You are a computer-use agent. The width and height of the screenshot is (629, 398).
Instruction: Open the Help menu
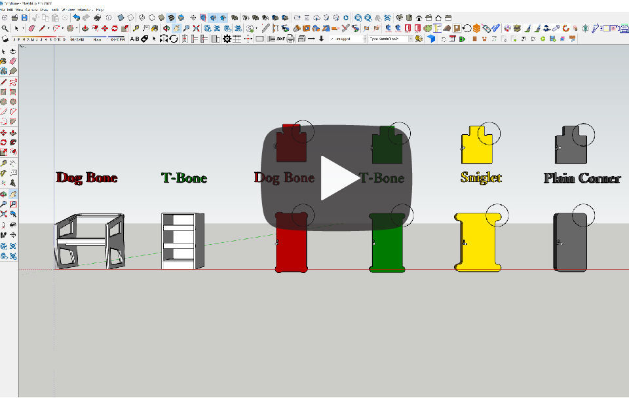[x=100, y=9]
